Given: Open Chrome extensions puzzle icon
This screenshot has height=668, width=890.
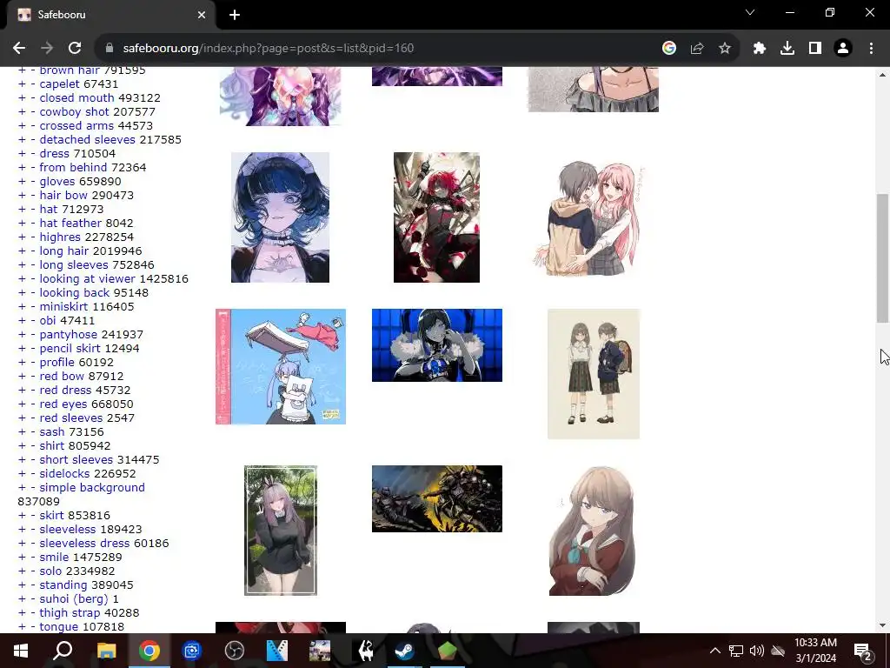Looking at the screenshot, I should pos(760,49).
